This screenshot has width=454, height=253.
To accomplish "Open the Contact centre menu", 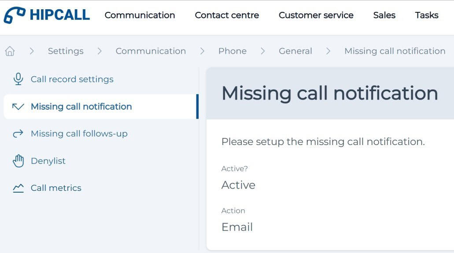I will coord(227,15).
